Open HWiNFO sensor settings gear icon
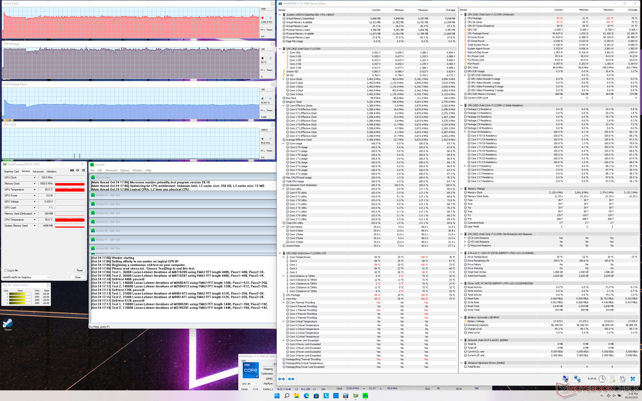 [622, 379]
